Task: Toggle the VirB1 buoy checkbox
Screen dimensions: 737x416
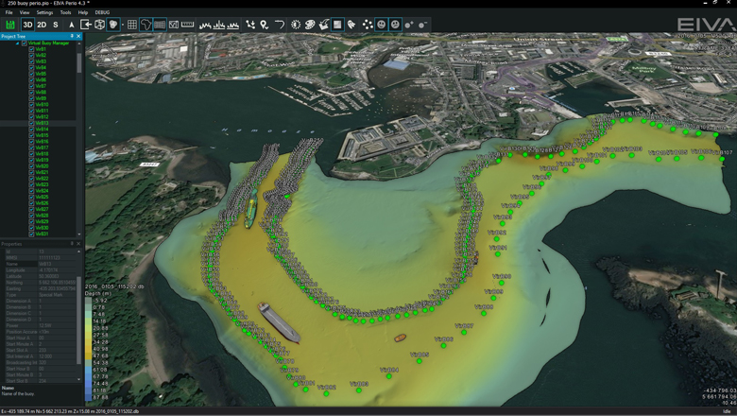Action: tap(31, 49)
